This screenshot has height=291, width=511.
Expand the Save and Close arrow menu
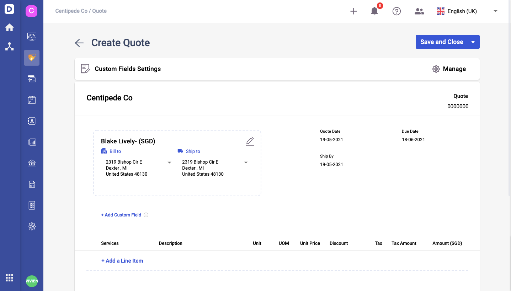473,42
